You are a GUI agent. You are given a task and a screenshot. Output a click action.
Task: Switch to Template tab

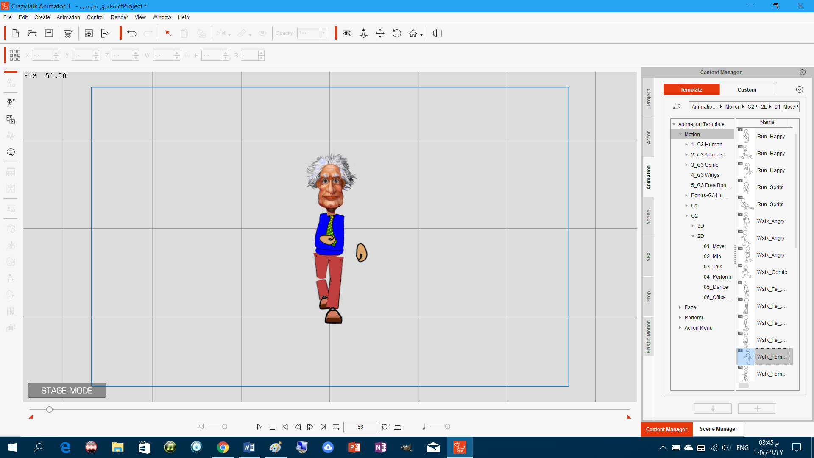coord(691,89)
